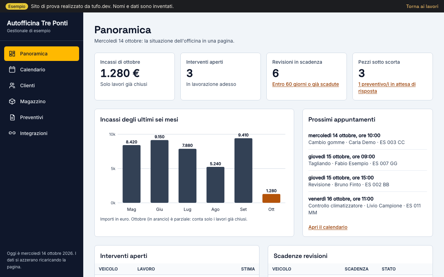Click the 'Prossimi appuntamenti' heading
This screenshot has width=444, height=277.
click(342, 119)
